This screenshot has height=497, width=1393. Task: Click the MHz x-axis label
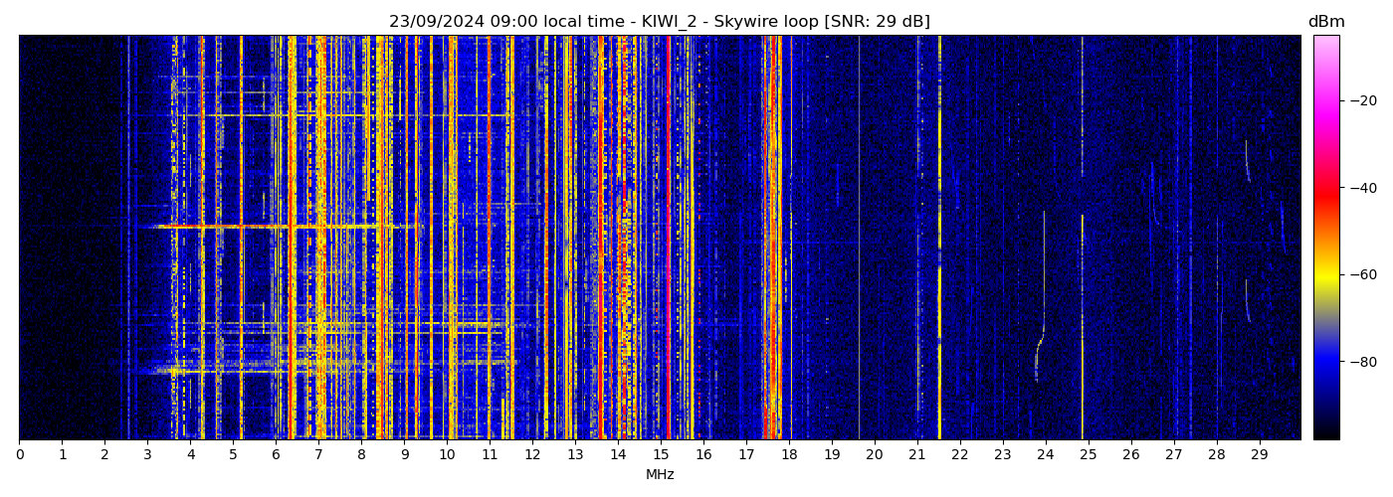(x=660, y=475)
